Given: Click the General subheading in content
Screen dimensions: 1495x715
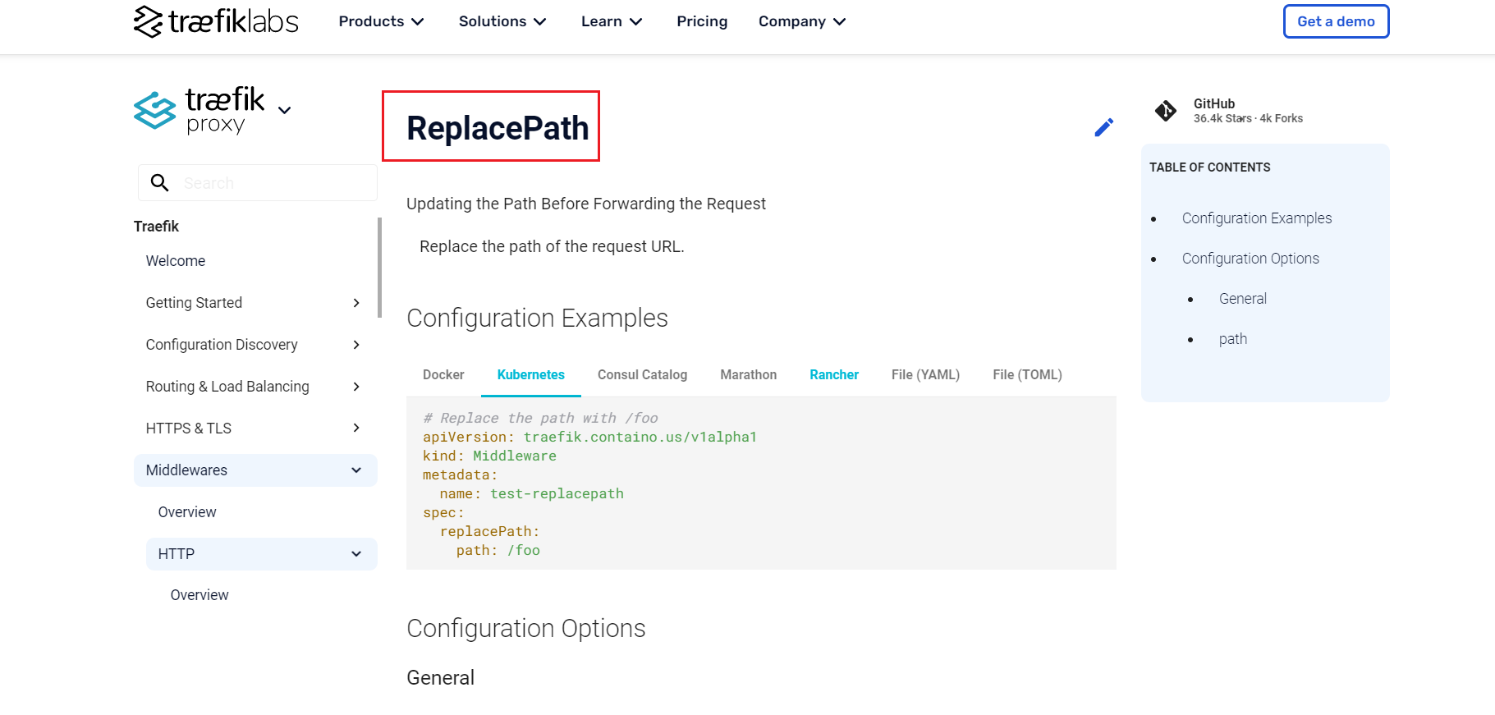Looking at the screenshot, I should tap(441, 678).
